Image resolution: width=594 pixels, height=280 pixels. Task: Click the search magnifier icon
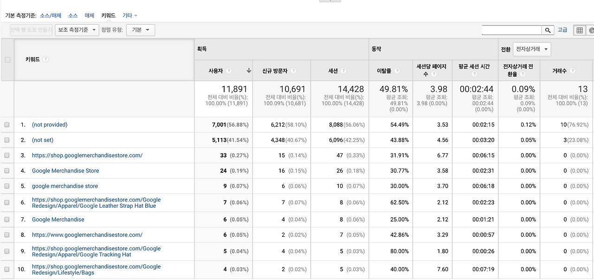tap(548, 30)
